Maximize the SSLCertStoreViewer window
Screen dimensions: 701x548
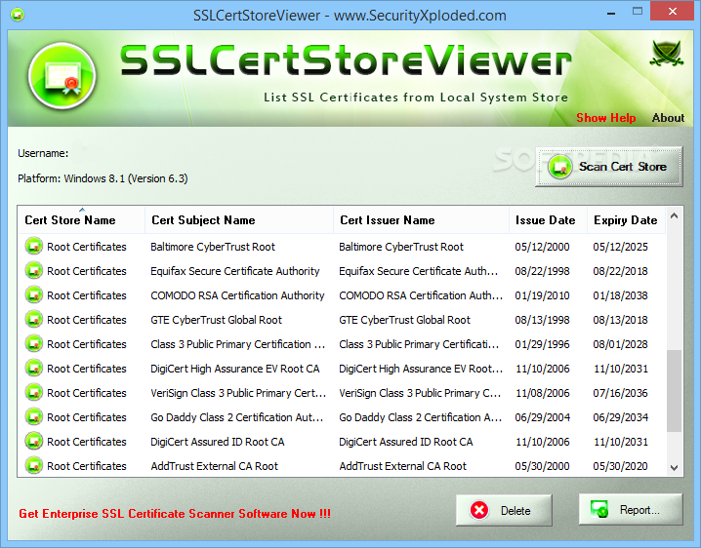click(x=638, y=12)
